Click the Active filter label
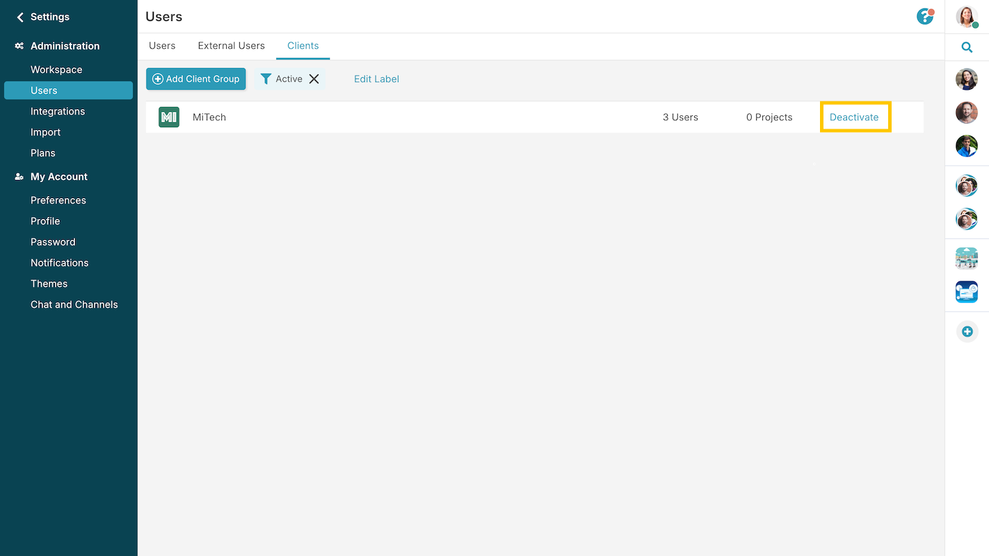989x556 pixels. 289,79
